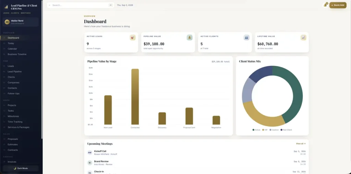Click the Quick Add button

338,5
